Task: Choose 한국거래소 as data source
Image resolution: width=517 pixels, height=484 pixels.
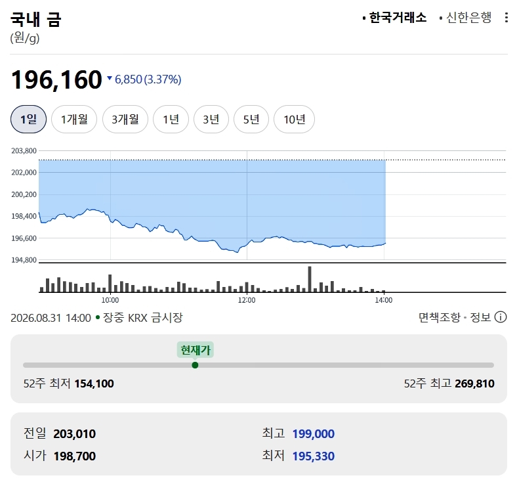Action: tap(394, 18)
